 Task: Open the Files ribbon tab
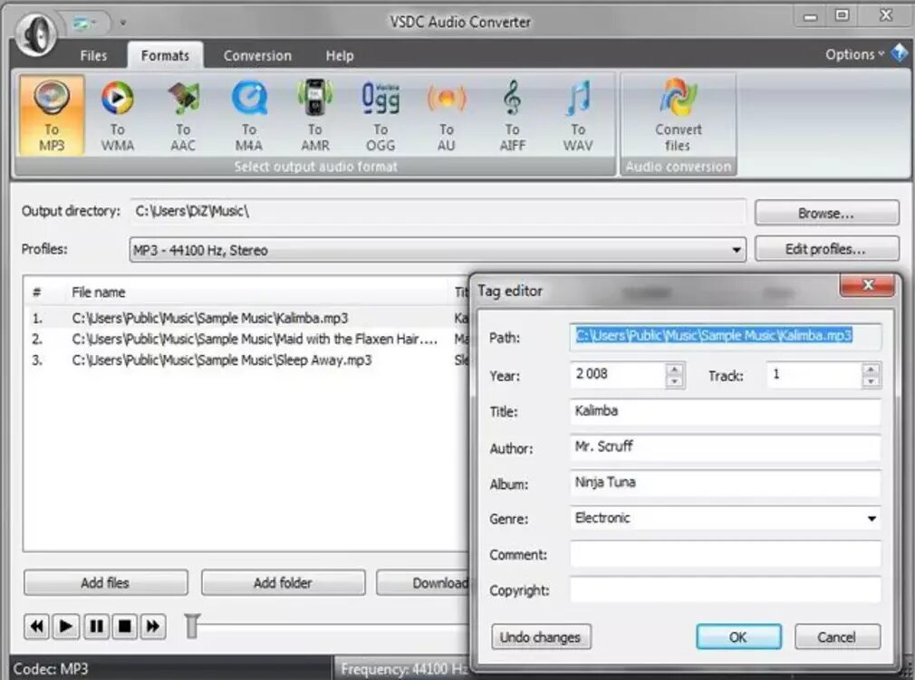(x=93, y=55)
